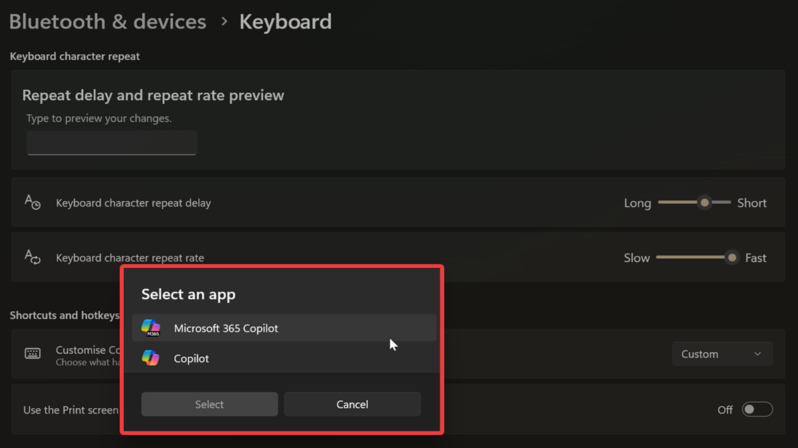Click the Short label of repeat delay
This screenshot has height=448, width=798.
point(752,203)
